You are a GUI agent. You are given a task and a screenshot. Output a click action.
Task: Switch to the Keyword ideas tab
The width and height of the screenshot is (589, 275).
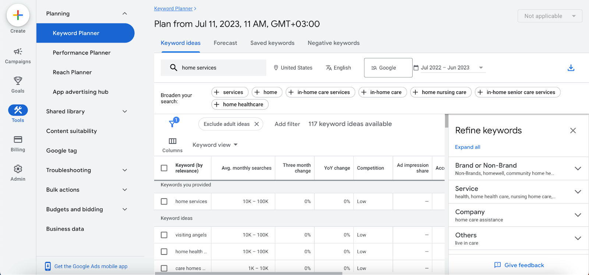[180, 43]
